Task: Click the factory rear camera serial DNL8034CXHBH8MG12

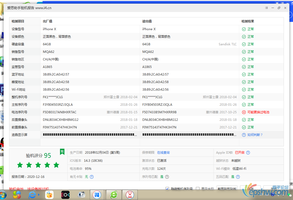Action: pos(61,120)
